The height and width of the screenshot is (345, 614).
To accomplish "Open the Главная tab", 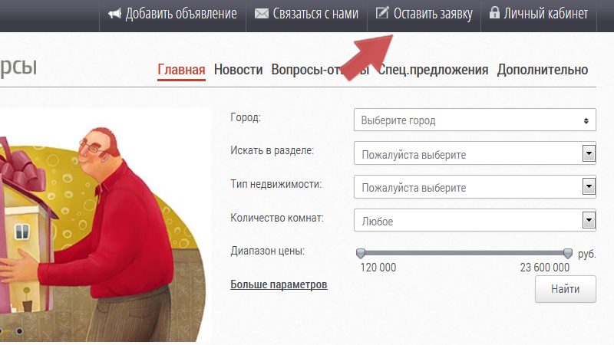I will [181, 70].
